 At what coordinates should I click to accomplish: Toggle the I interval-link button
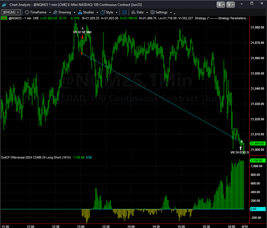pyautogui.click(x=231, y=4)
